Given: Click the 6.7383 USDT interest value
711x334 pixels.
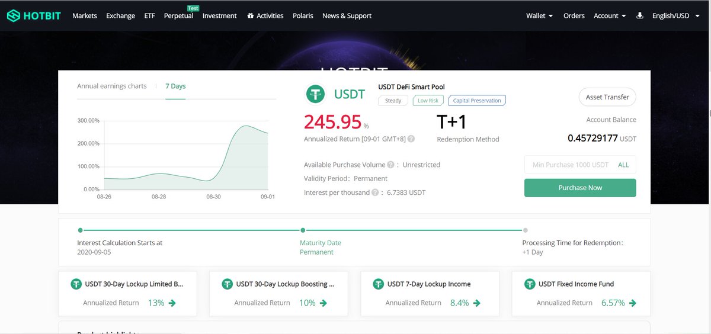Looking at the screenshot, I should (406, 192).
